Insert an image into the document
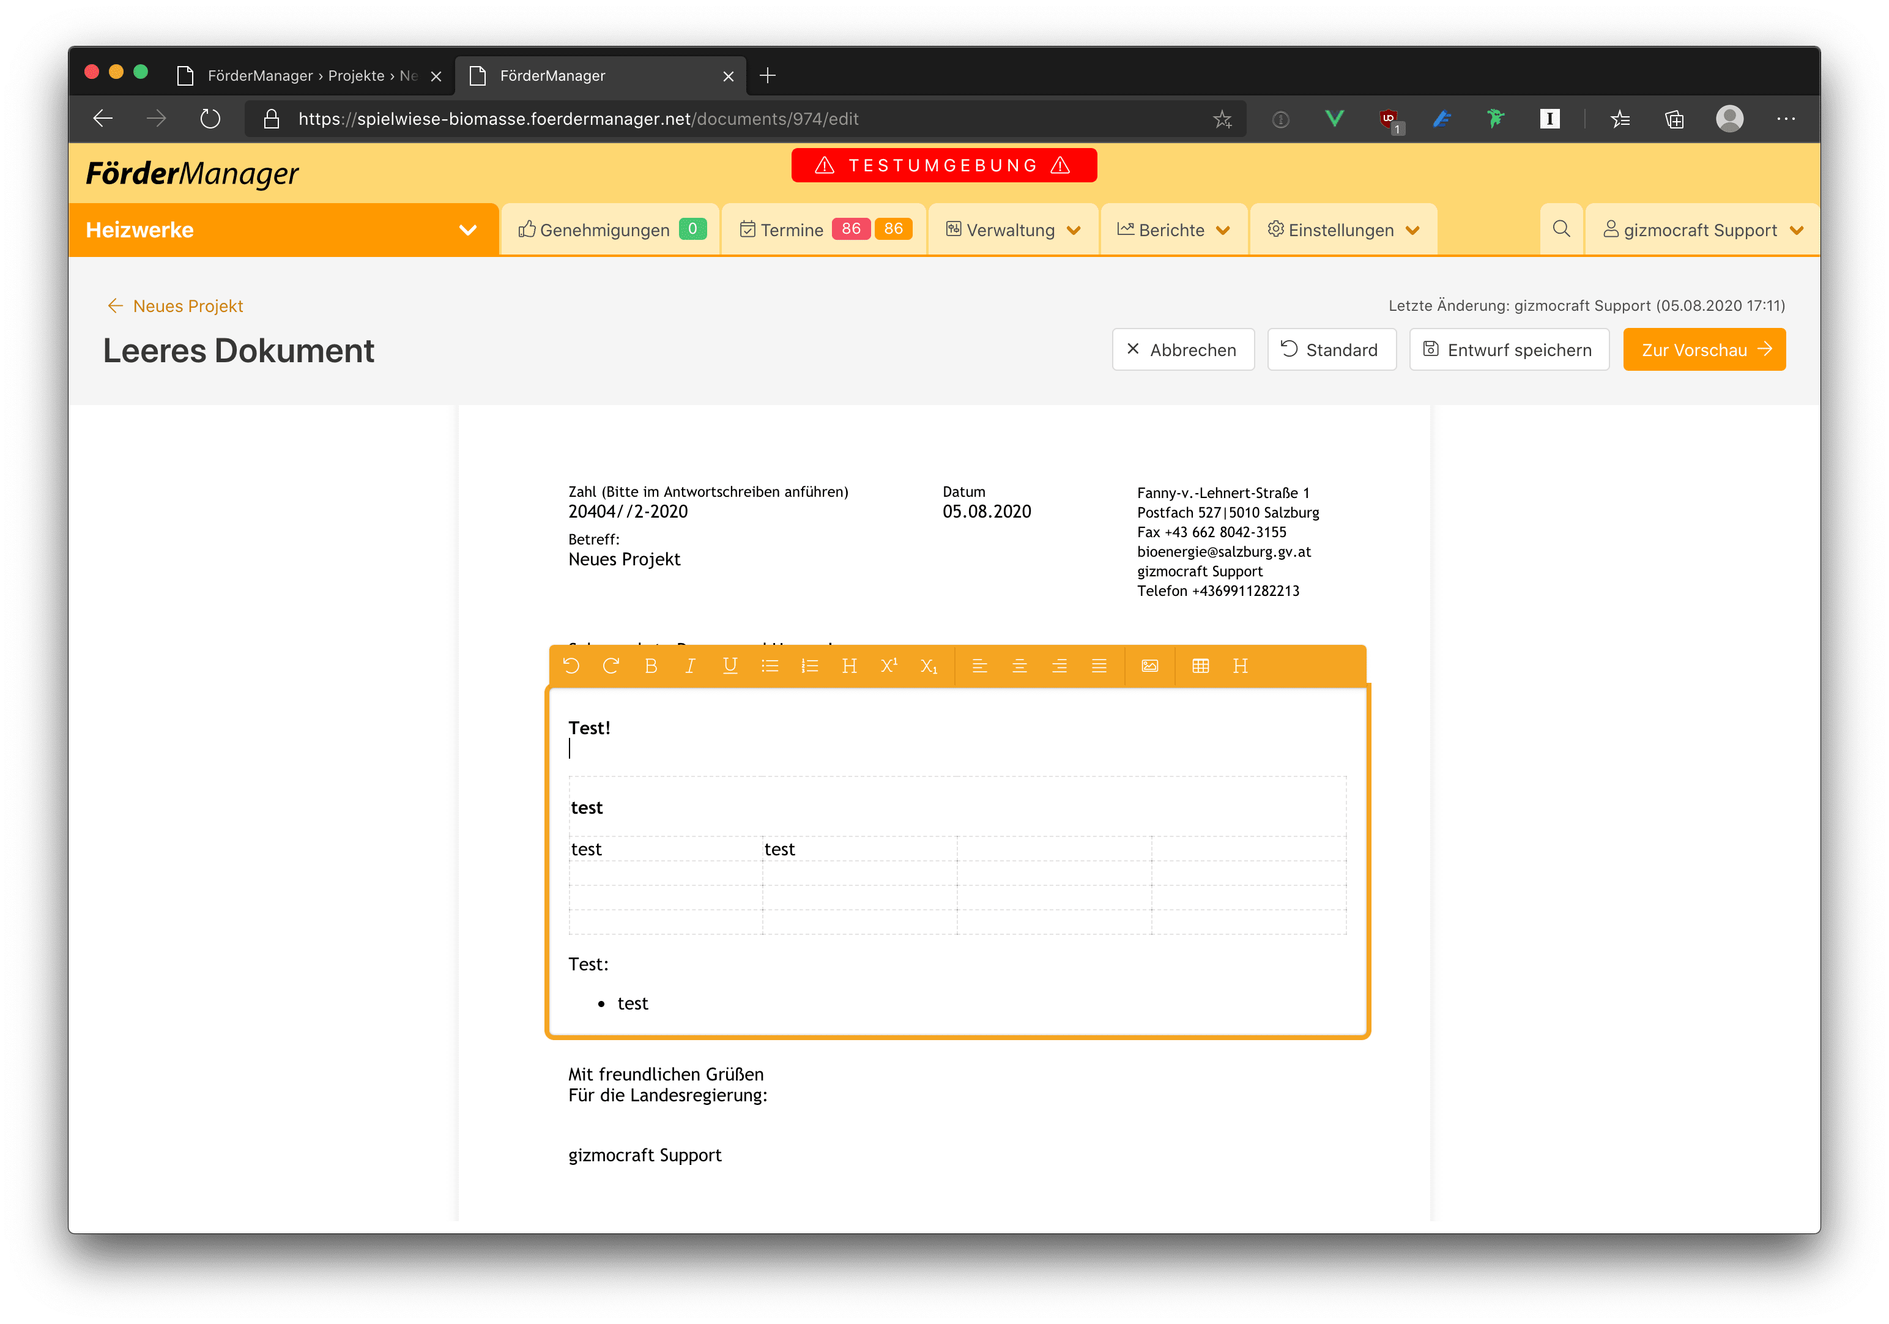The height and width of the screenshot is (1324, 1889). 1150,666
